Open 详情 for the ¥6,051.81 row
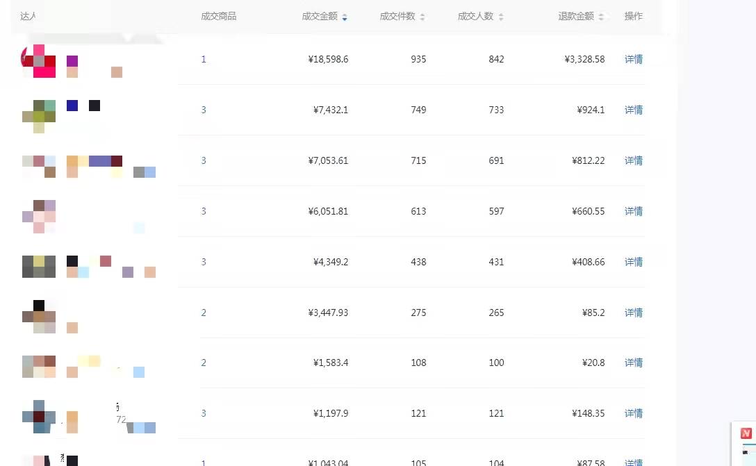The width and height of the screenshot is (756, 466). coord(634,211)
